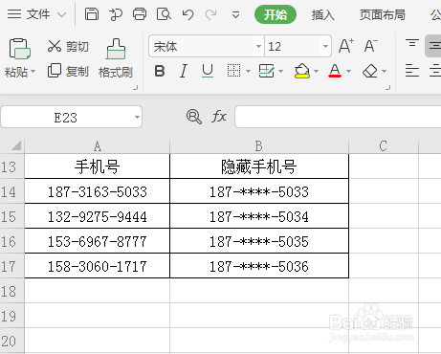Open clipboard group dialog launcher
Screen dimensions: 441x354
click(x=136, y=87)
